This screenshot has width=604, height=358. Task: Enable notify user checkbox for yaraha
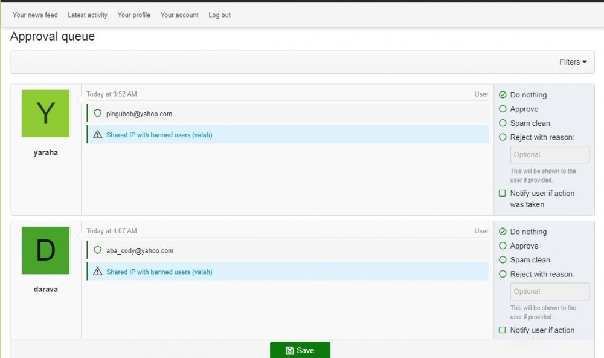pos(503,194)
